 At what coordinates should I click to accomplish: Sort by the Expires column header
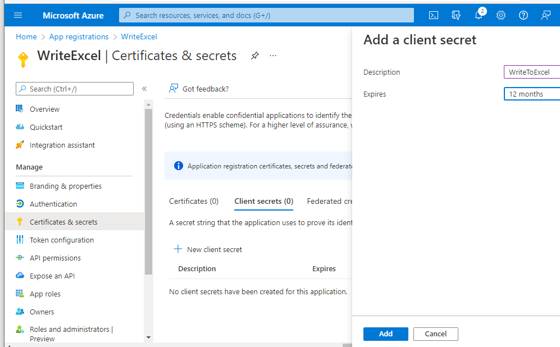324,268
